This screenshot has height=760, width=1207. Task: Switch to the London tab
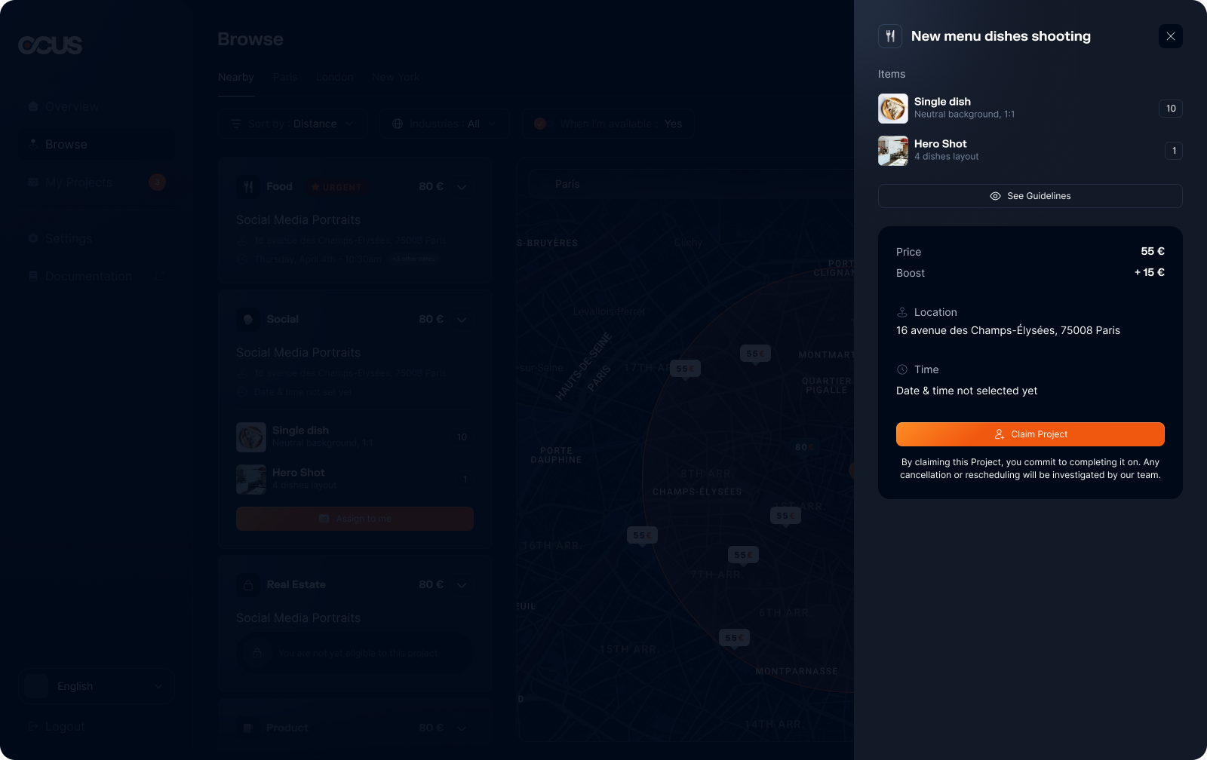coord(334,77)
